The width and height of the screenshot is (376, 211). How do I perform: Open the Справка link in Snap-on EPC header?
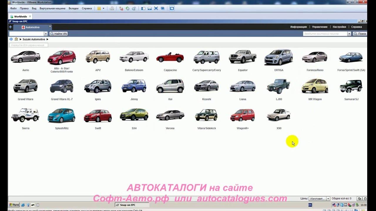pos(357,27)
